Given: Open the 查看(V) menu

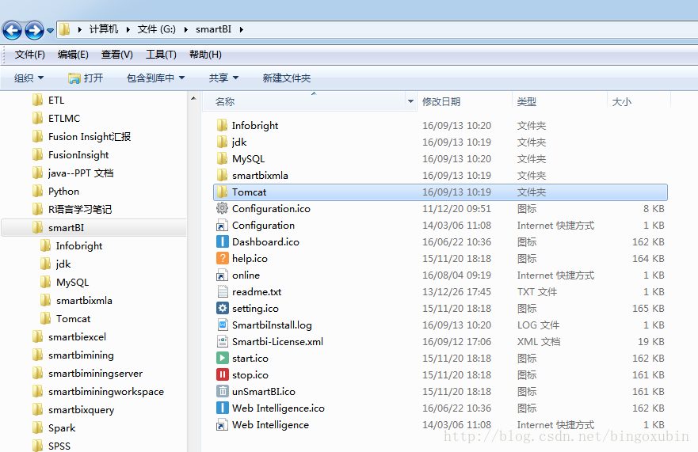Looking at the screenshot, I should (x=116, y=55).
